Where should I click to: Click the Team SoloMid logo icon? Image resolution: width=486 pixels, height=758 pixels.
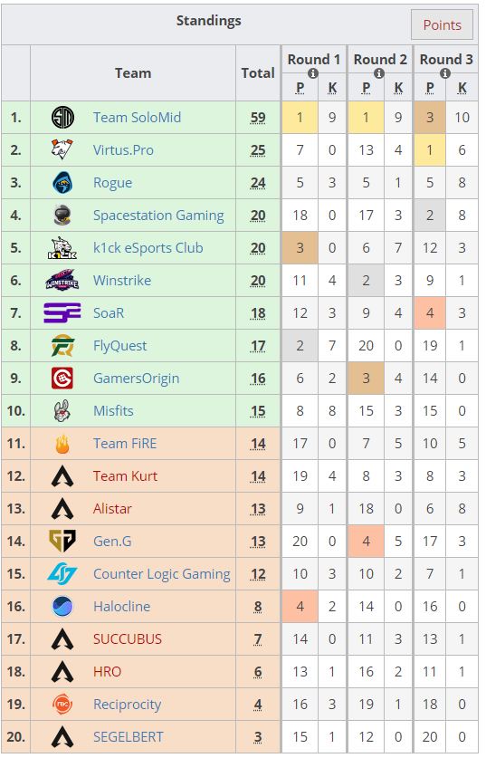62,118
